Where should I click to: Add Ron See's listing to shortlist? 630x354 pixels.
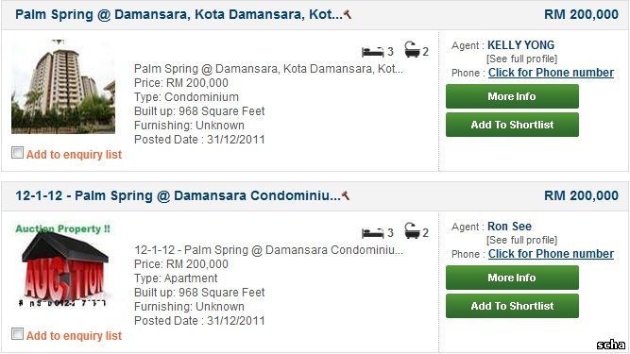tap(512, 306)
